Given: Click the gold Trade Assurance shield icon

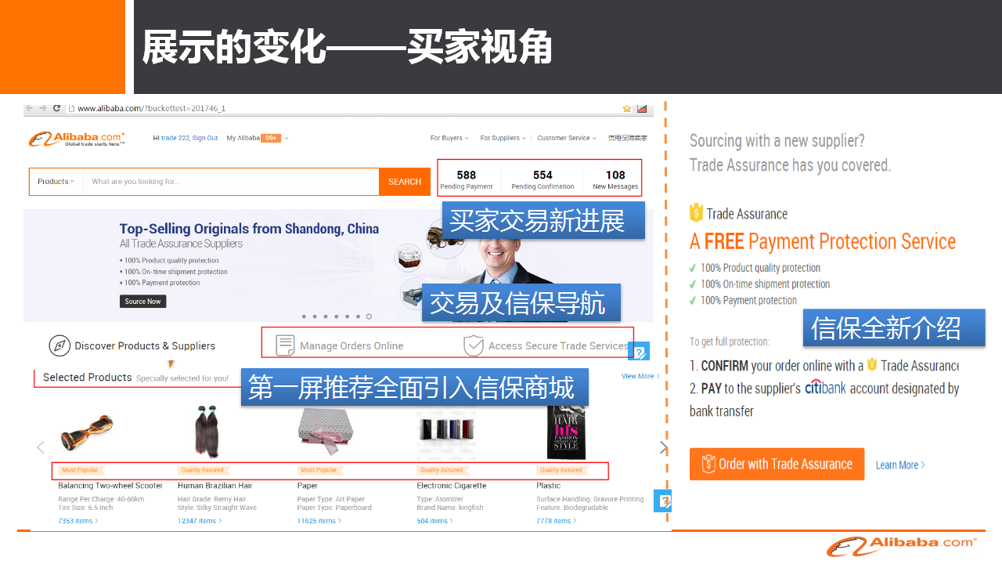Looking at the screenshot, I should point(696,213).
